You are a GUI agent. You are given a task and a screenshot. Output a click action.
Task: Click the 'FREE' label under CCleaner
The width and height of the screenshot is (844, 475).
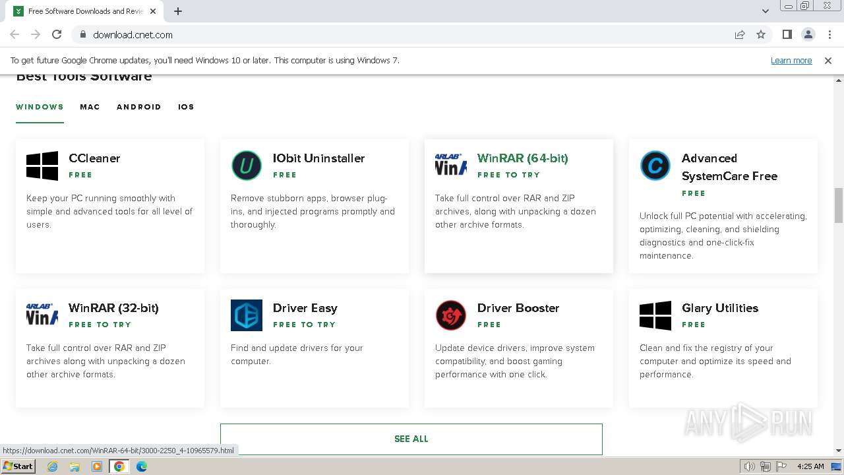pos(80,175)
